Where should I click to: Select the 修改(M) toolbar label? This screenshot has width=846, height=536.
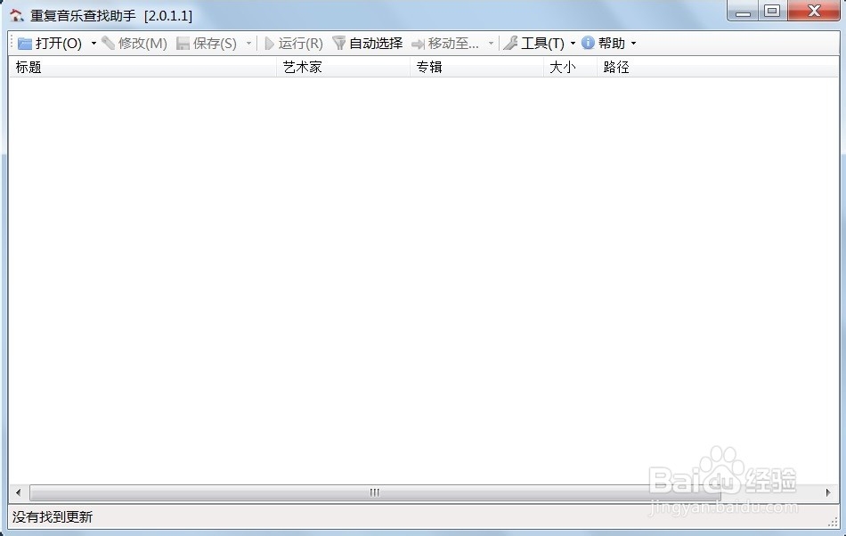[142, 43]
